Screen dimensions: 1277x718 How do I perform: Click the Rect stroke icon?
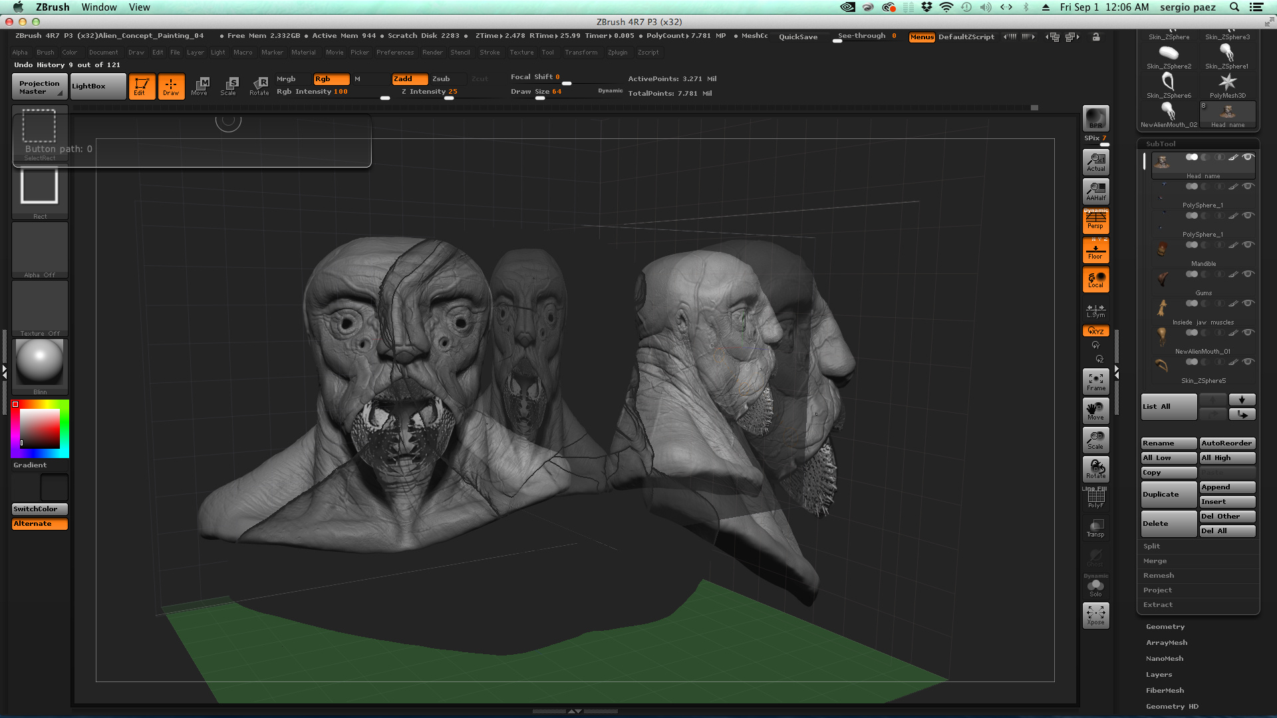pyautogui.click(x=40, y=191)
